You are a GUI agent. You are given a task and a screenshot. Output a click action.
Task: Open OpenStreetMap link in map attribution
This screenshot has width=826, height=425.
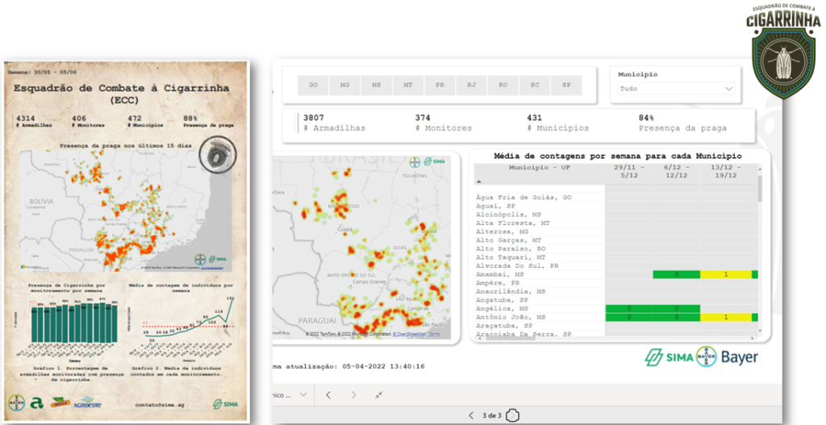tap(409, 334)
